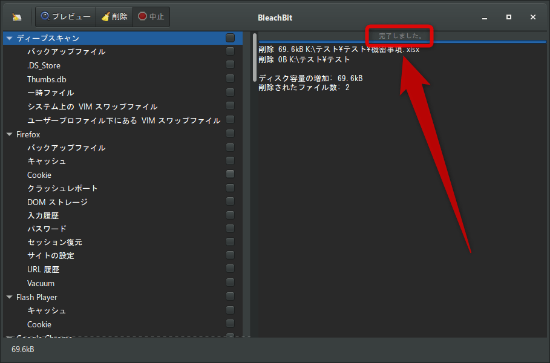Check Firefox Cookie checkbox
Screen dimensions: 550x363
coord(230,174)
